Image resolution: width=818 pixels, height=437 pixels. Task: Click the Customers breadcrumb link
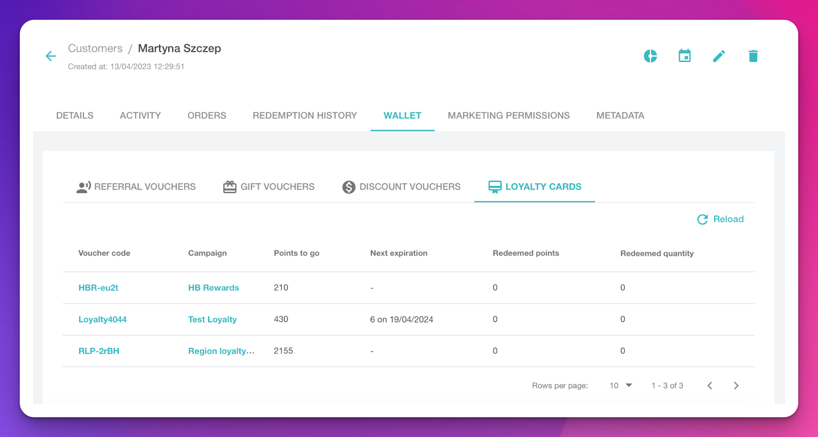pos(95,49)
